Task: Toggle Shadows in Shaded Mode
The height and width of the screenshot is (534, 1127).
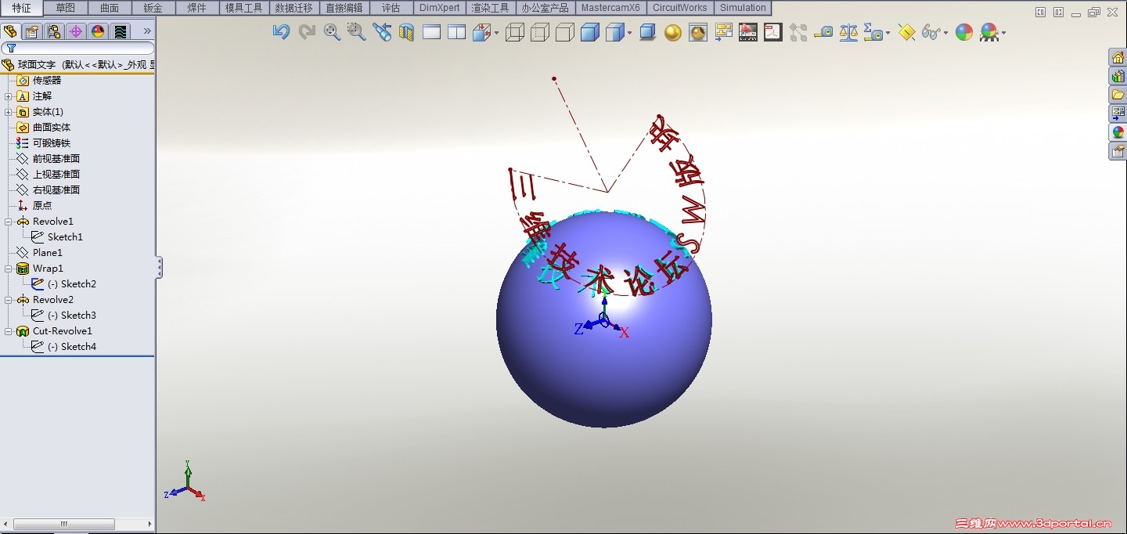Action: pyautogui.click(x=647, y=32)
